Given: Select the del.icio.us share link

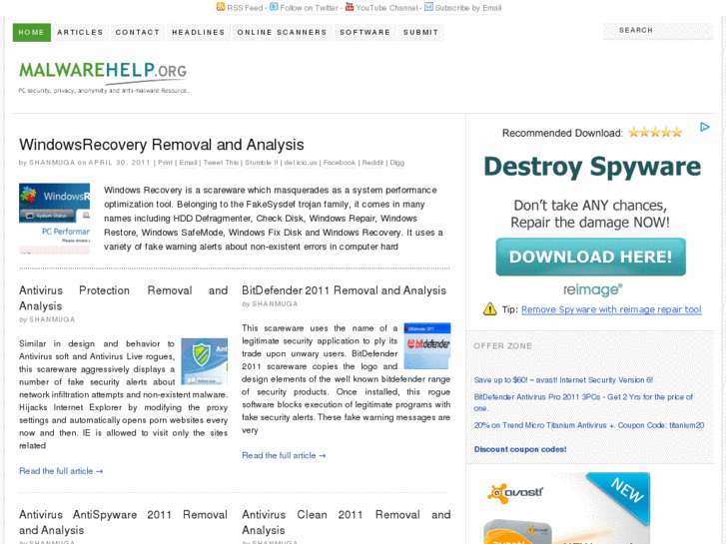Looking at the screenshot, I should tap(301, 163).
